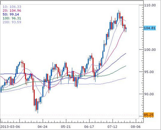Screen dimensions: 161x130
Task: Select the 20-period average label 104.96
Action: tap(12, 10)
